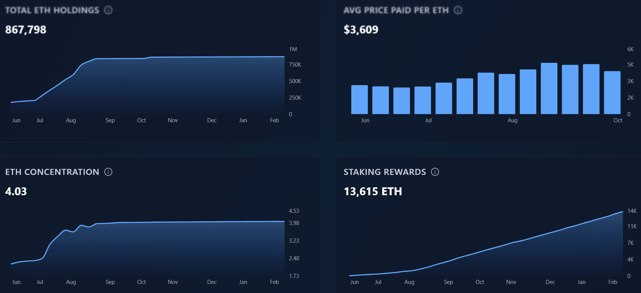
Task: Click the Total ETH Holdings title
Action: pos(52,10)
